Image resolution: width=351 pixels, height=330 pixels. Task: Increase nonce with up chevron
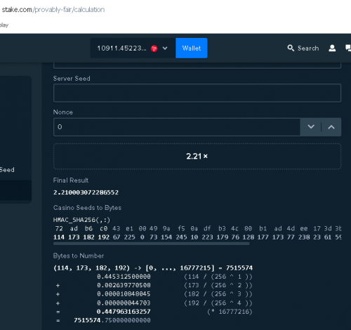click(331, 127)
